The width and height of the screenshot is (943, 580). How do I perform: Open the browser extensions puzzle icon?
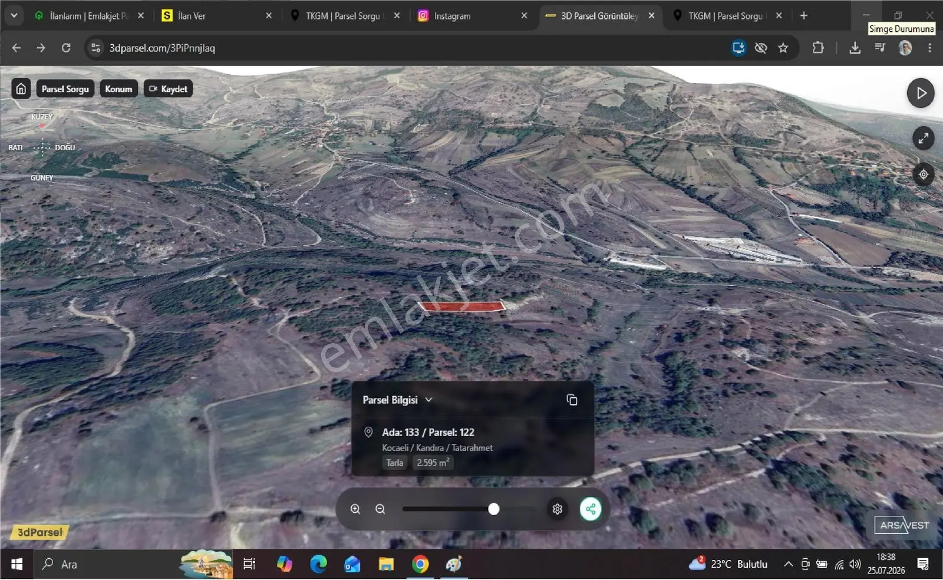[x=818, y=48]
